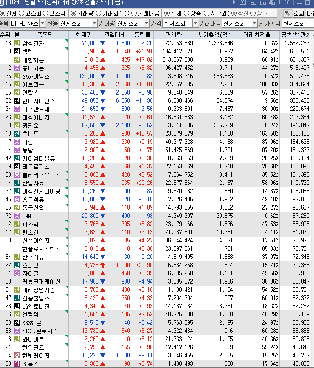The width and height of the screenshot is (314, 368).
Task: Open the 가격 filter dropdown
Action: (195, 23)
